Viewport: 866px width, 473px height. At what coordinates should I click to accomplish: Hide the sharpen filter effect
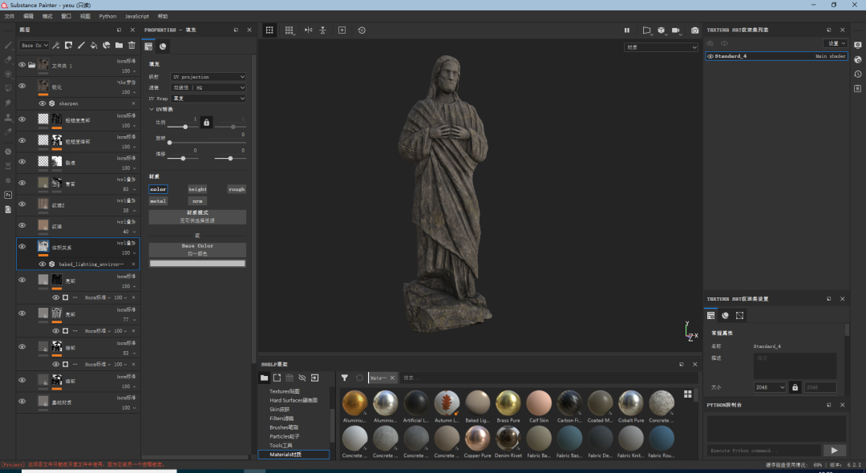coord(42,103)
